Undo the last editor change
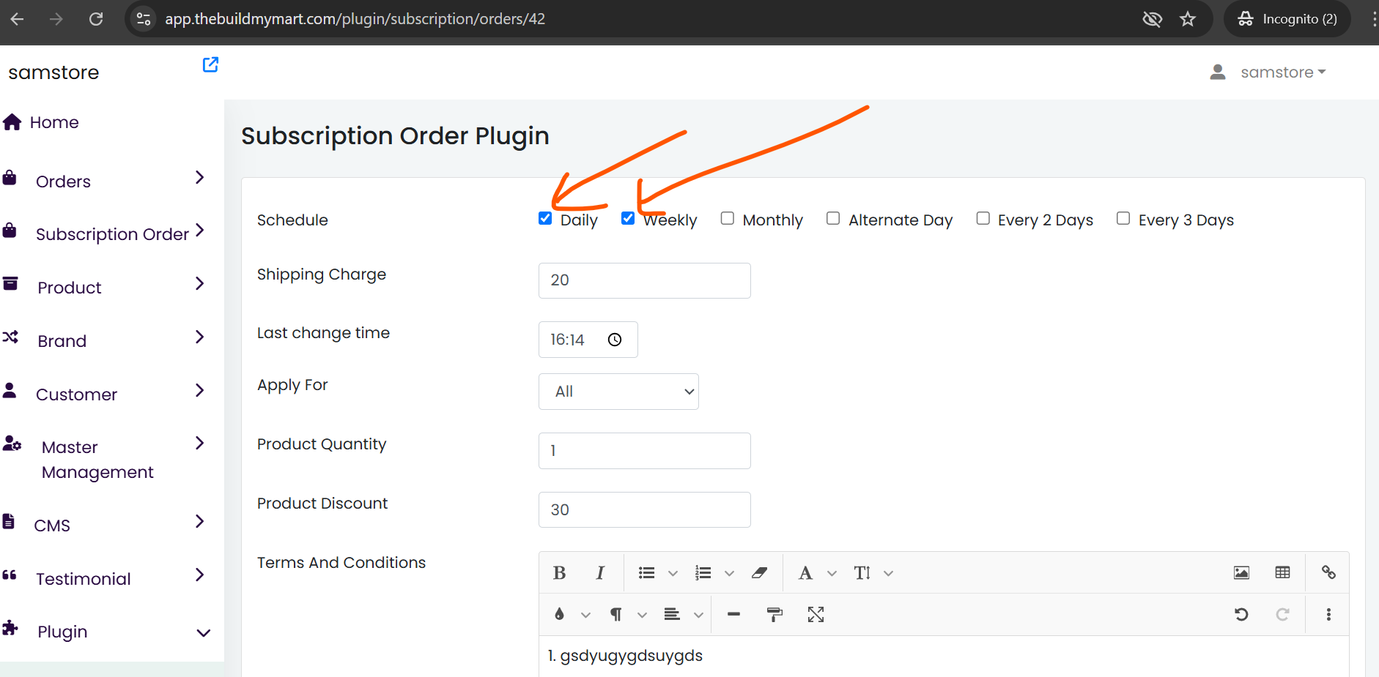The image size is (1379, 677). point(1241,615)
